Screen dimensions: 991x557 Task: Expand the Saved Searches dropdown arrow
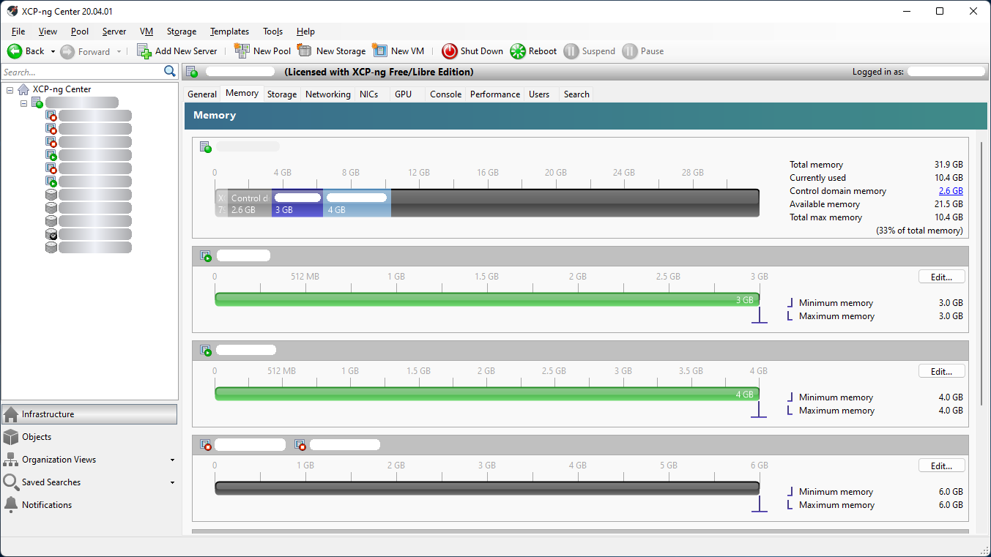(x=172, y=483)
